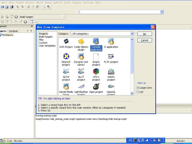
Task: Choose the Code::Blocks plugin template
Action: click(x=81, y=45)
